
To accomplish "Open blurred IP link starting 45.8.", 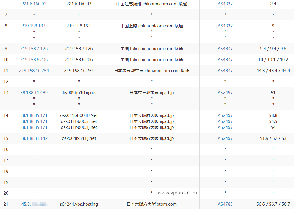I will tap(34, 204).
